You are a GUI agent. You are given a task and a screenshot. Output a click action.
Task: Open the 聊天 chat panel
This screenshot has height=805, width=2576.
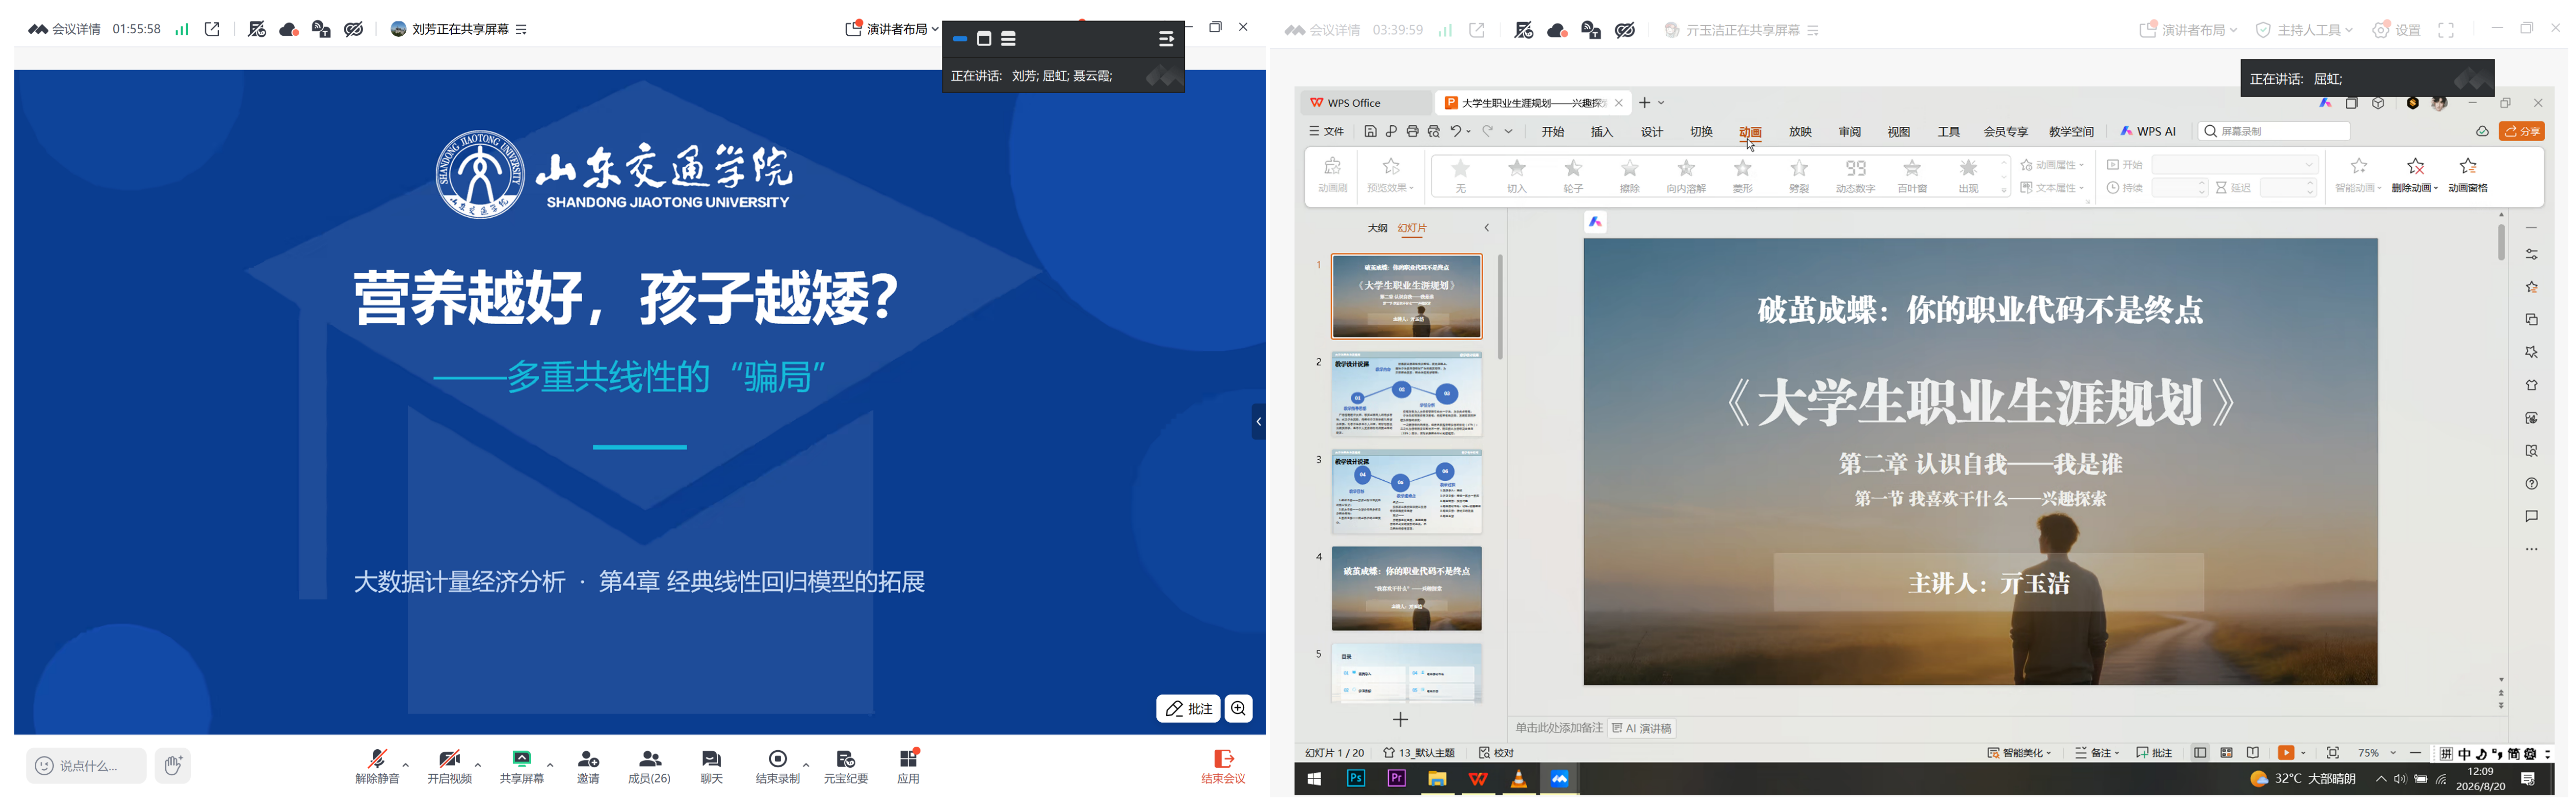[711, 766]
